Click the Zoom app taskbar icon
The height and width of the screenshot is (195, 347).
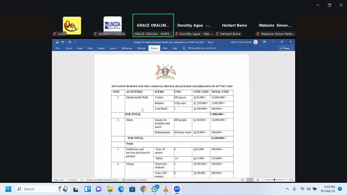pyautogui.click(x=177, y=189)
